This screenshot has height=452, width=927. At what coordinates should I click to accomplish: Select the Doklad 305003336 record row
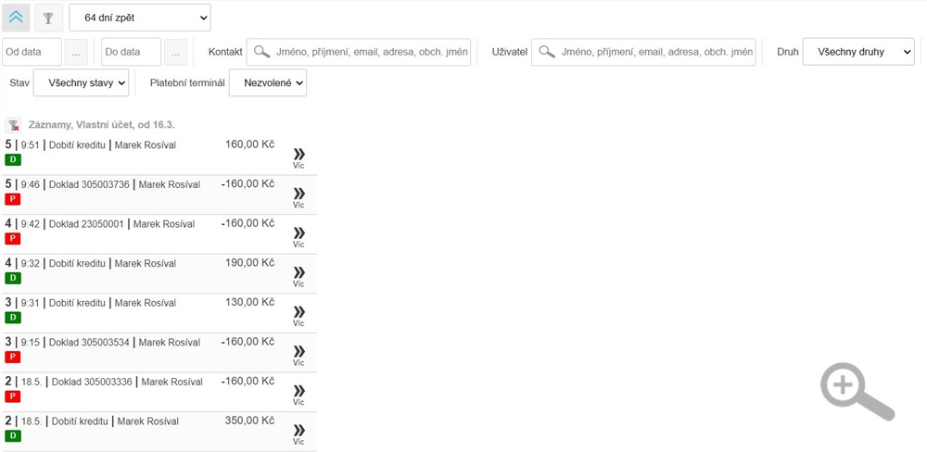click(x=159, y=392)
